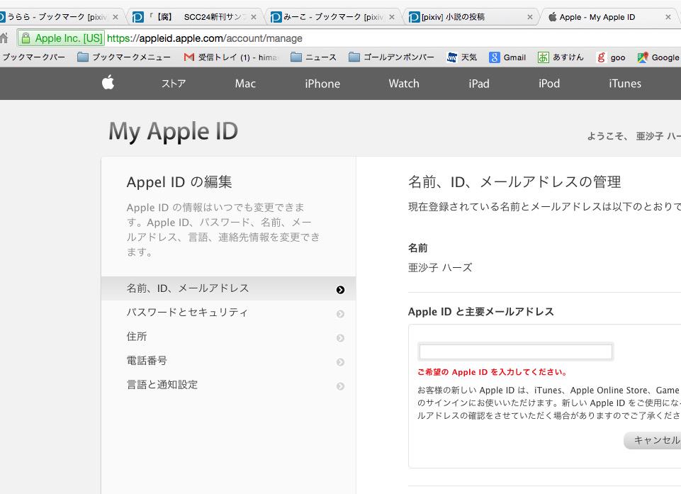Open 住所 sidebar section
681x494 pixels.
tap(228, 337)
